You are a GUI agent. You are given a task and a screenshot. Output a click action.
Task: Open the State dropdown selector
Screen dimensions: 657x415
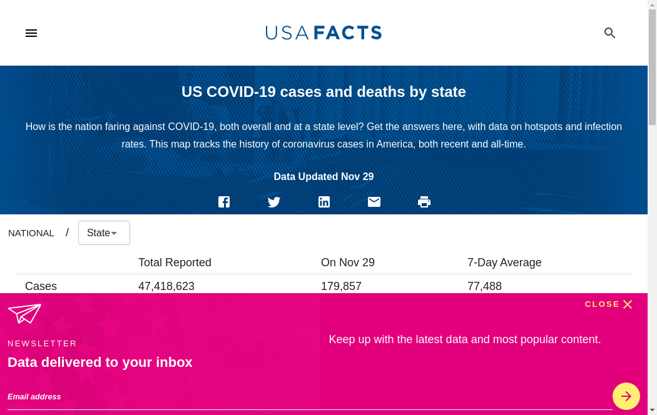pyautogui.click(x=104, y=233)
